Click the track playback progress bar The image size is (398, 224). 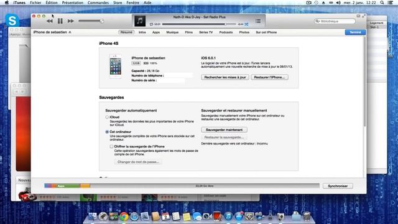tap(199, 24)
